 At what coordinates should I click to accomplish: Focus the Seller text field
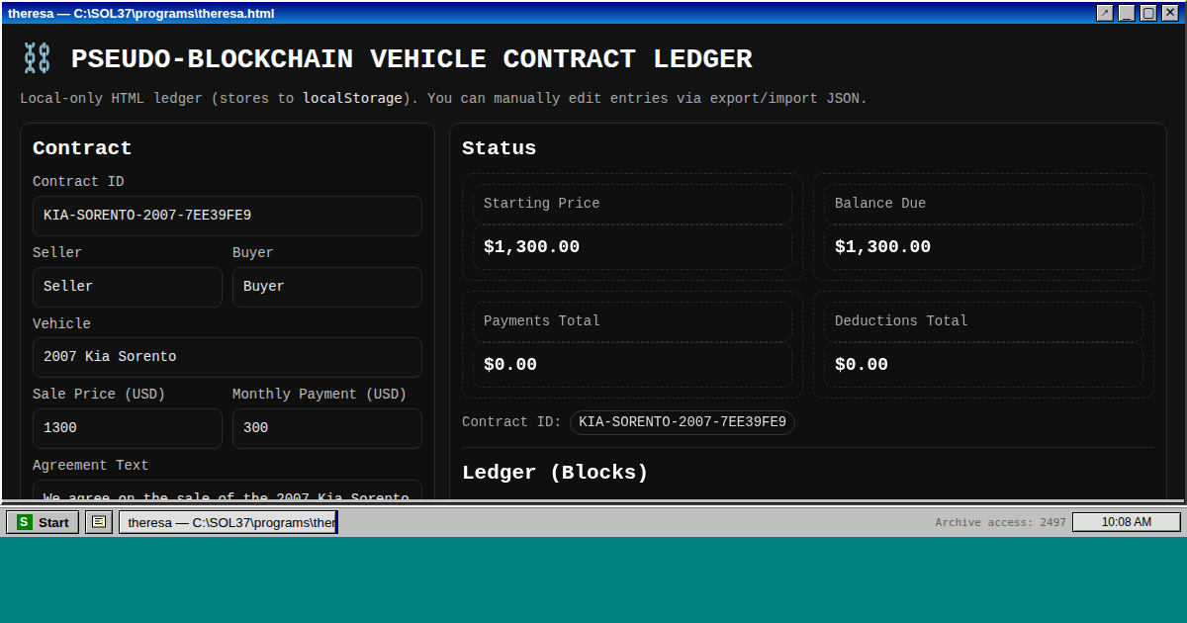click(x=127, y=287)
